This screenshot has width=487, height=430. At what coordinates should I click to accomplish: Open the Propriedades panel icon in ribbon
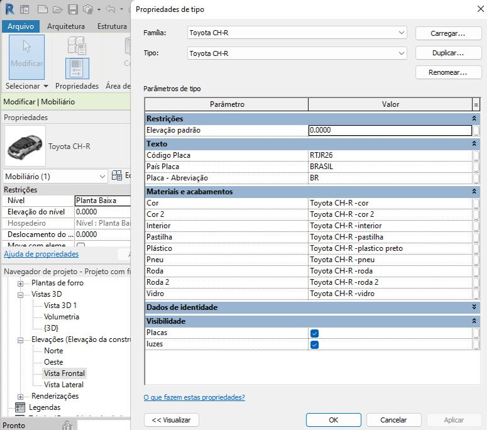tap(77, 69)
